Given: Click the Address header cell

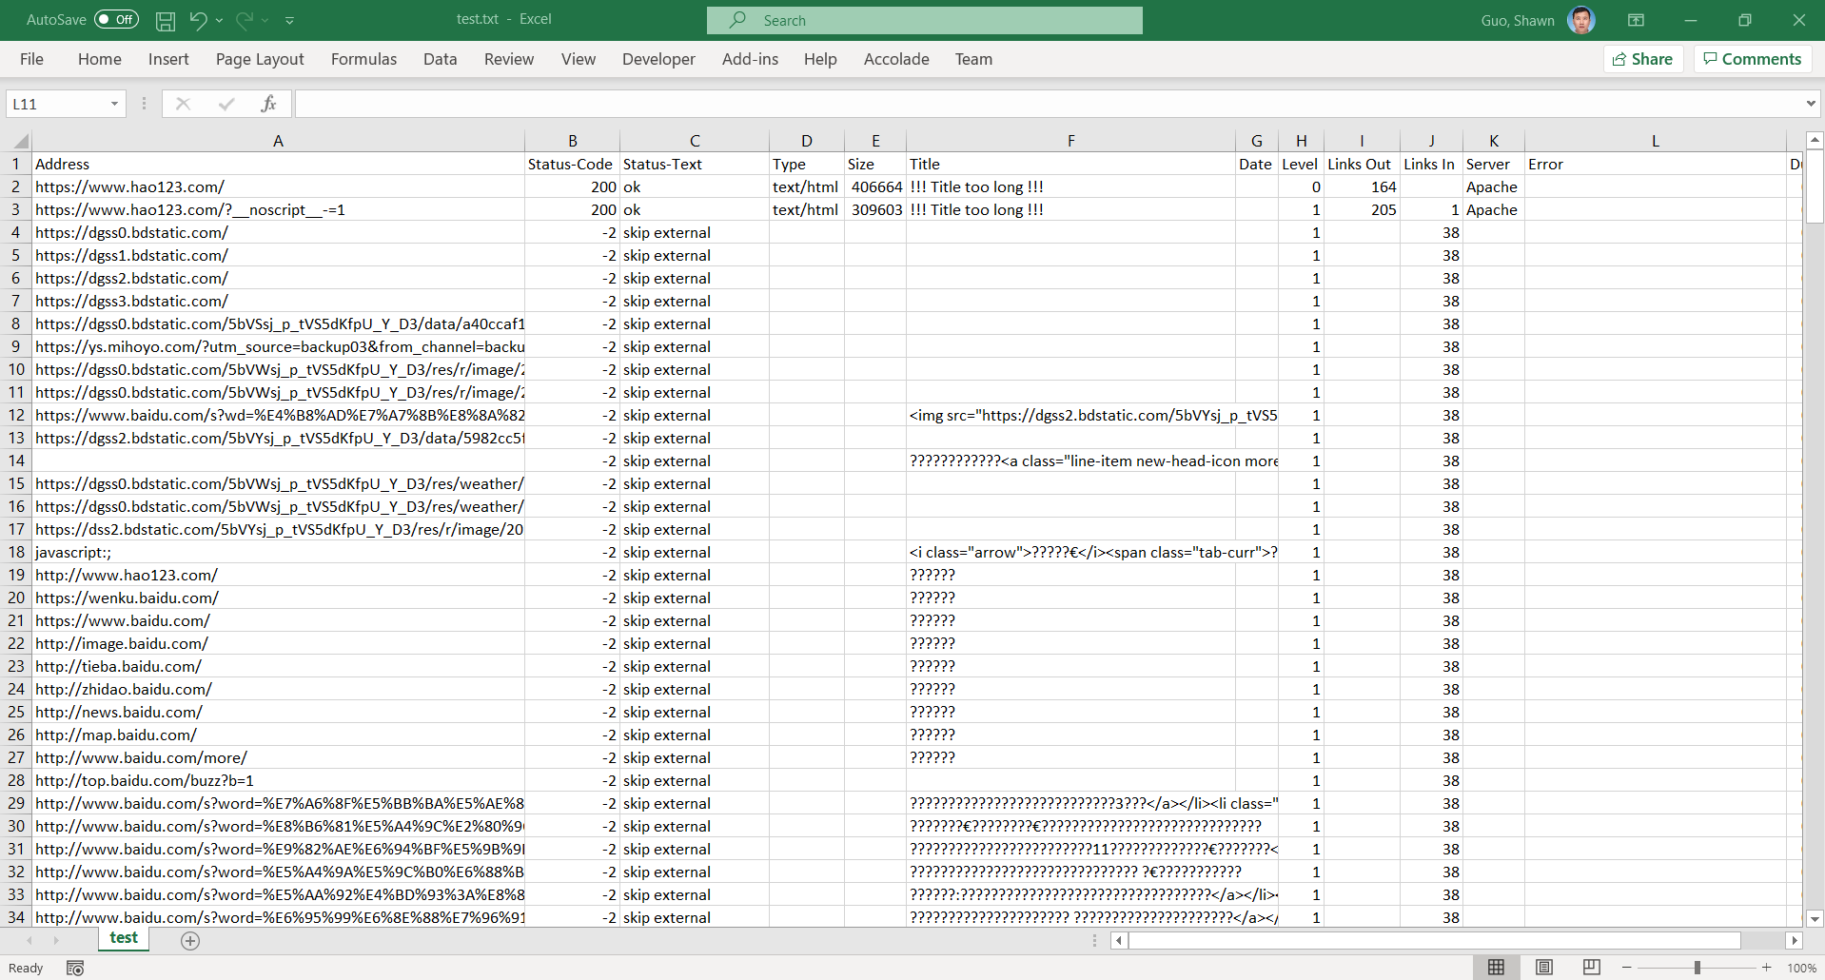Looking at the screenshot, I should (278, 164).
